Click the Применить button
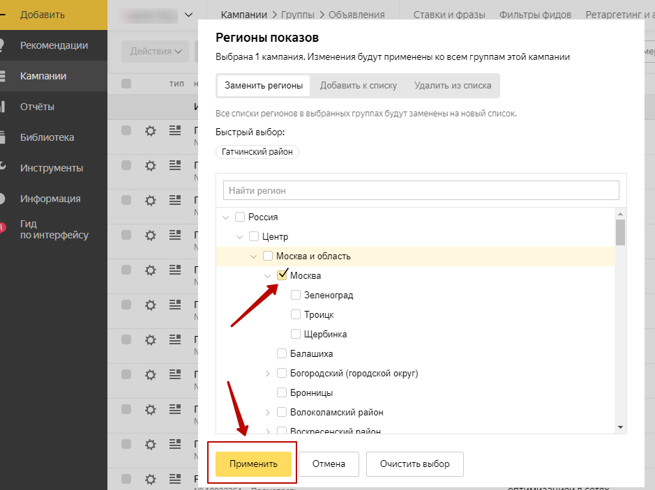The width and height of the screenshot is (655, 490). point(254,464)
